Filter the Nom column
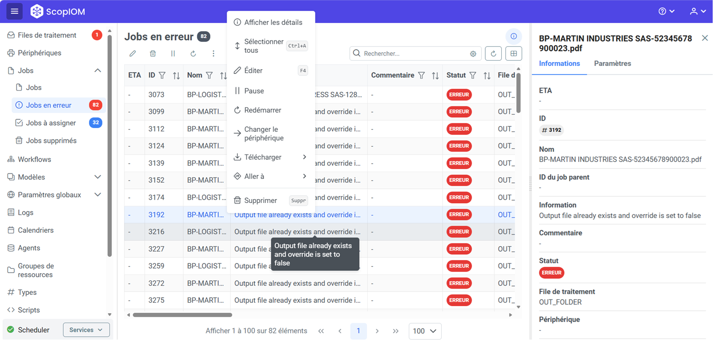716x341 pixels. [x=209, y=75]
